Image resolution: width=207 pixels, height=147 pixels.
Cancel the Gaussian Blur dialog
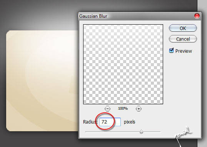point(183,39)
